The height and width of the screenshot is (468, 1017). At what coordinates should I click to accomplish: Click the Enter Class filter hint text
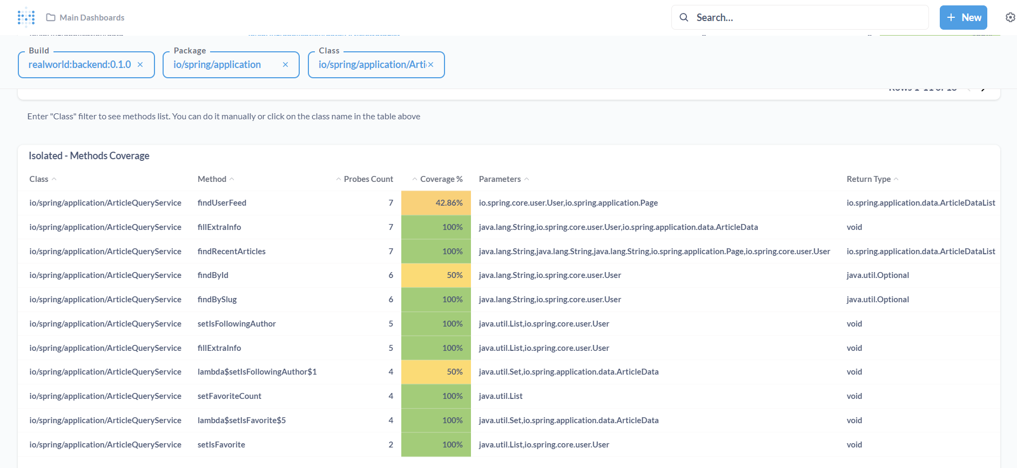coord(224,117)
